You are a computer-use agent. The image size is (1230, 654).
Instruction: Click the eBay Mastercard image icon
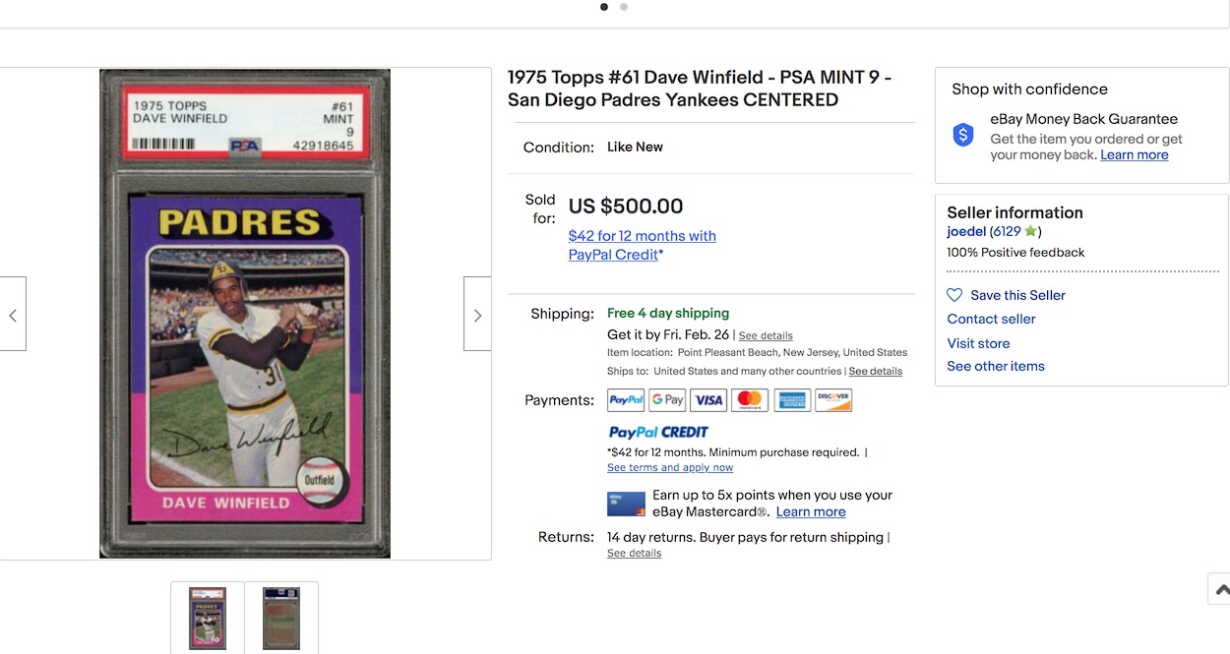click(626, 505)
